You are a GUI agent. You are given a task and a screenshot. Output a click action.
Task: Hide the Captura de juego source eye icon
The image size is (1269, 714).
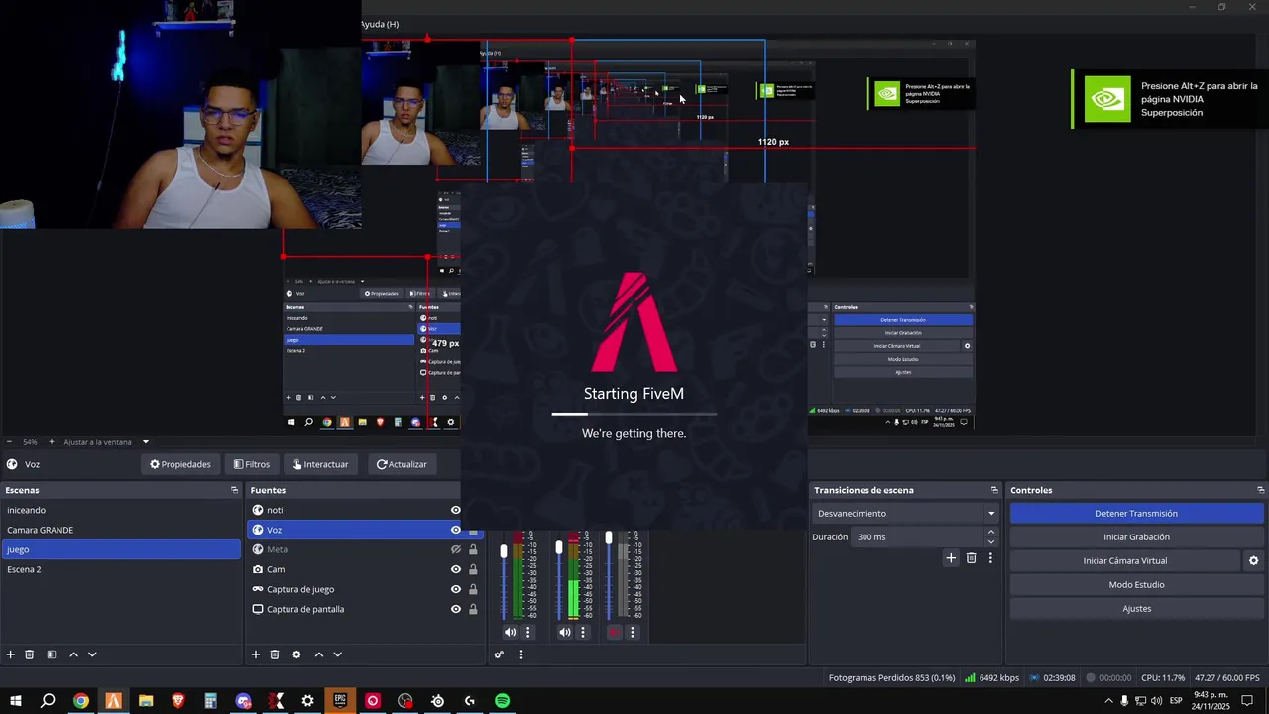click(456, 589)
